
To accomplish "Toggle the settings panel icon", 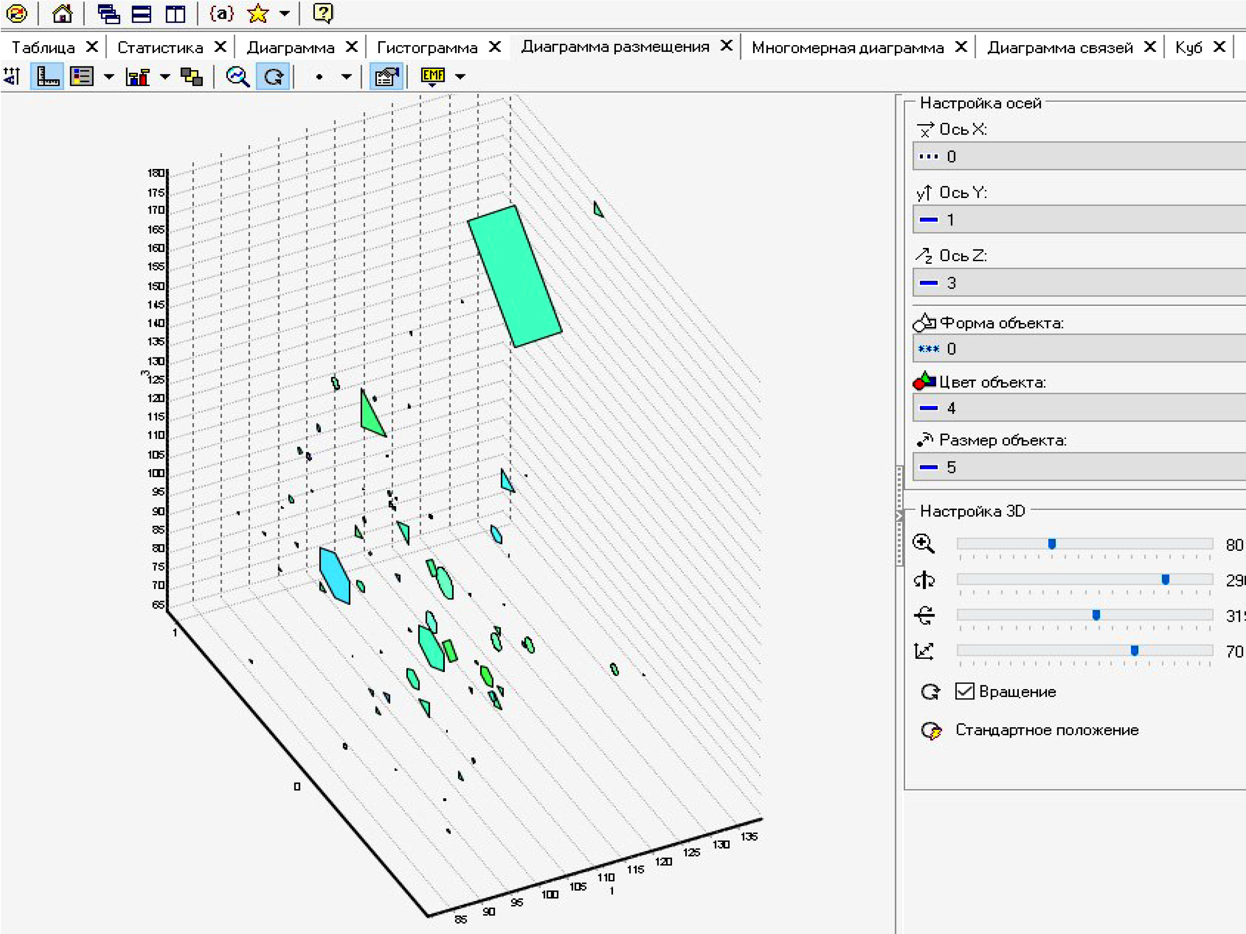I will (386, 76).
